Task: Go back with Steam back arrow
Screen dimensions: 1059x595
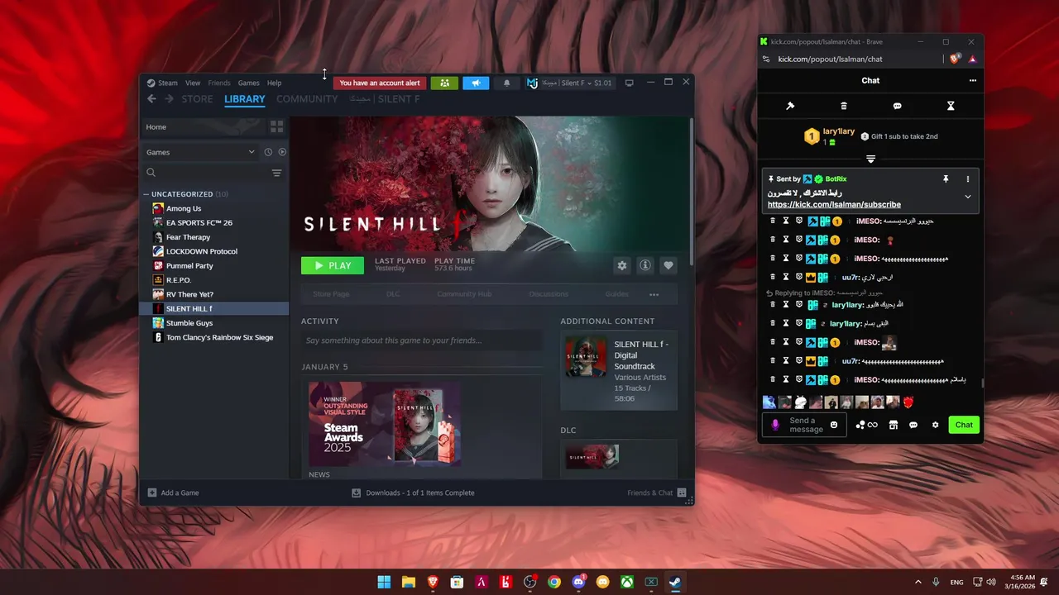Action: [151, 99]
